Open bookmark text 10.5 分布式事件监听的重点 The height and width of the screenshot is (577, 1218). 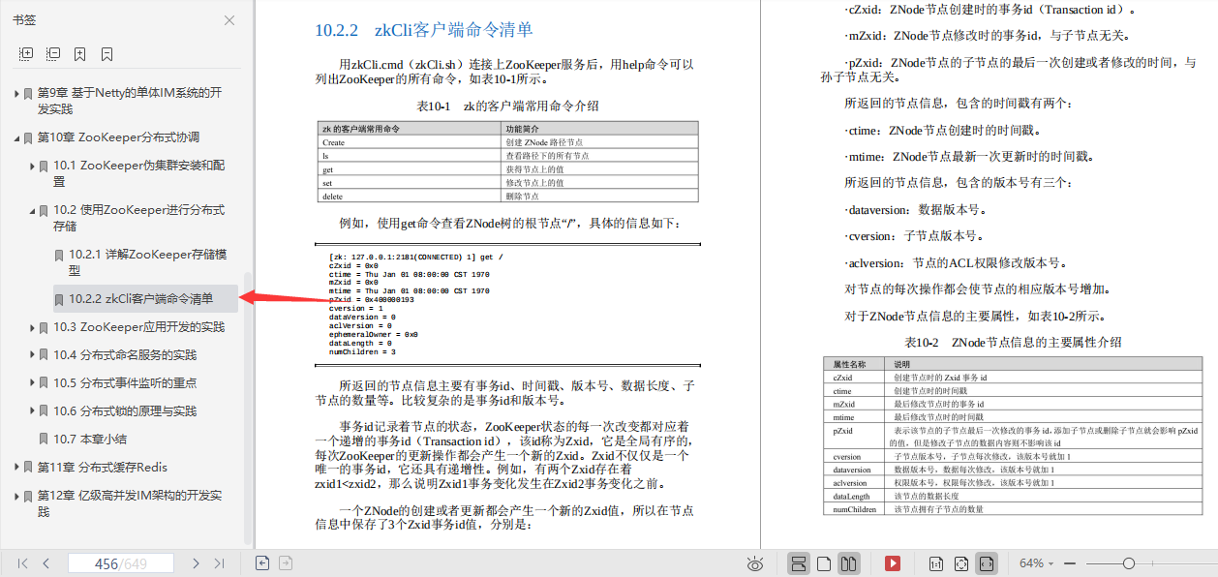125,383
